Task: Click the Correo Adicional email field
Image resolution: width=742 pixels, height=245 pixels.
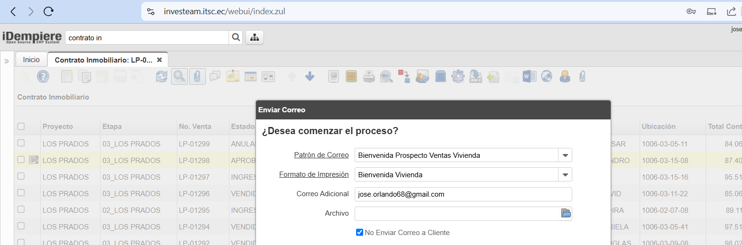Action: pyautogui.click(x=463, y=194)
